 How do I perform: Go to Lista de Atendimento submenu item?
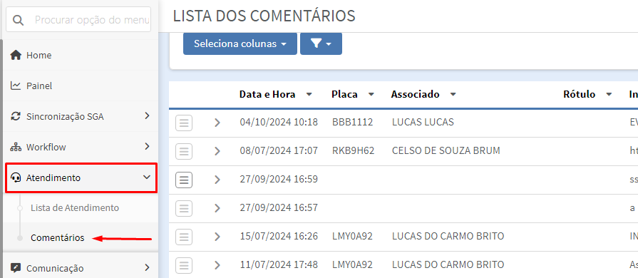(75, 207)
